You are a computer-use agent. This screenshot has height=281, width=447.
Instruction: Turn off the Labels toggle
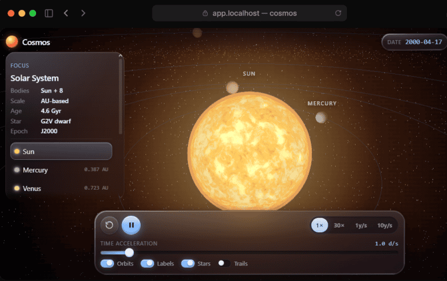click(x=147, y=264)
